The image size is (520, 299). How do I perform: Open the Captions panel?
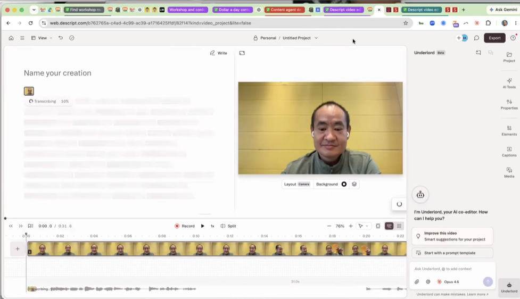(509, 152)
